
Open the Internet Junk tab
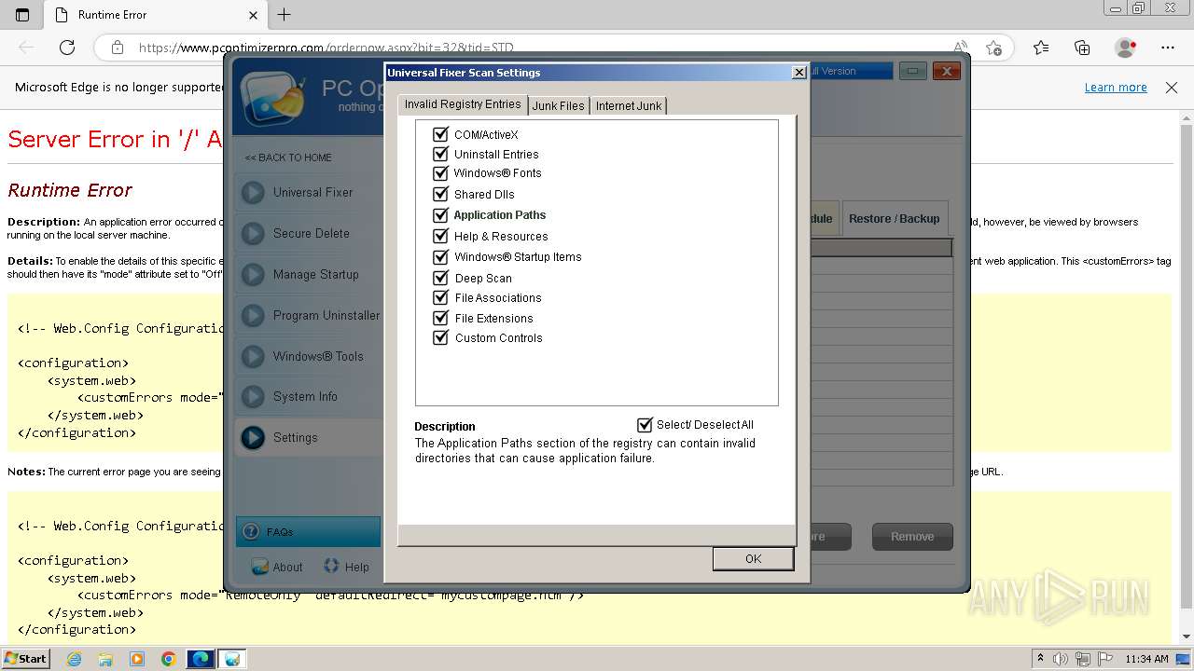tap(629, 105)
